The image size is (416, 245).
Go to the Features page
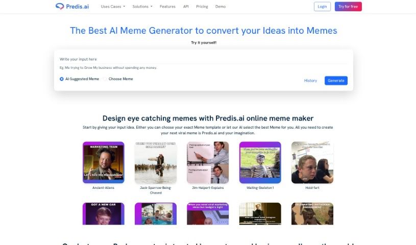click(x=167, y=7)
